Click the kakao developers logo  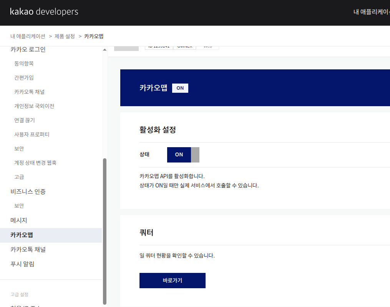click(44, 11)
